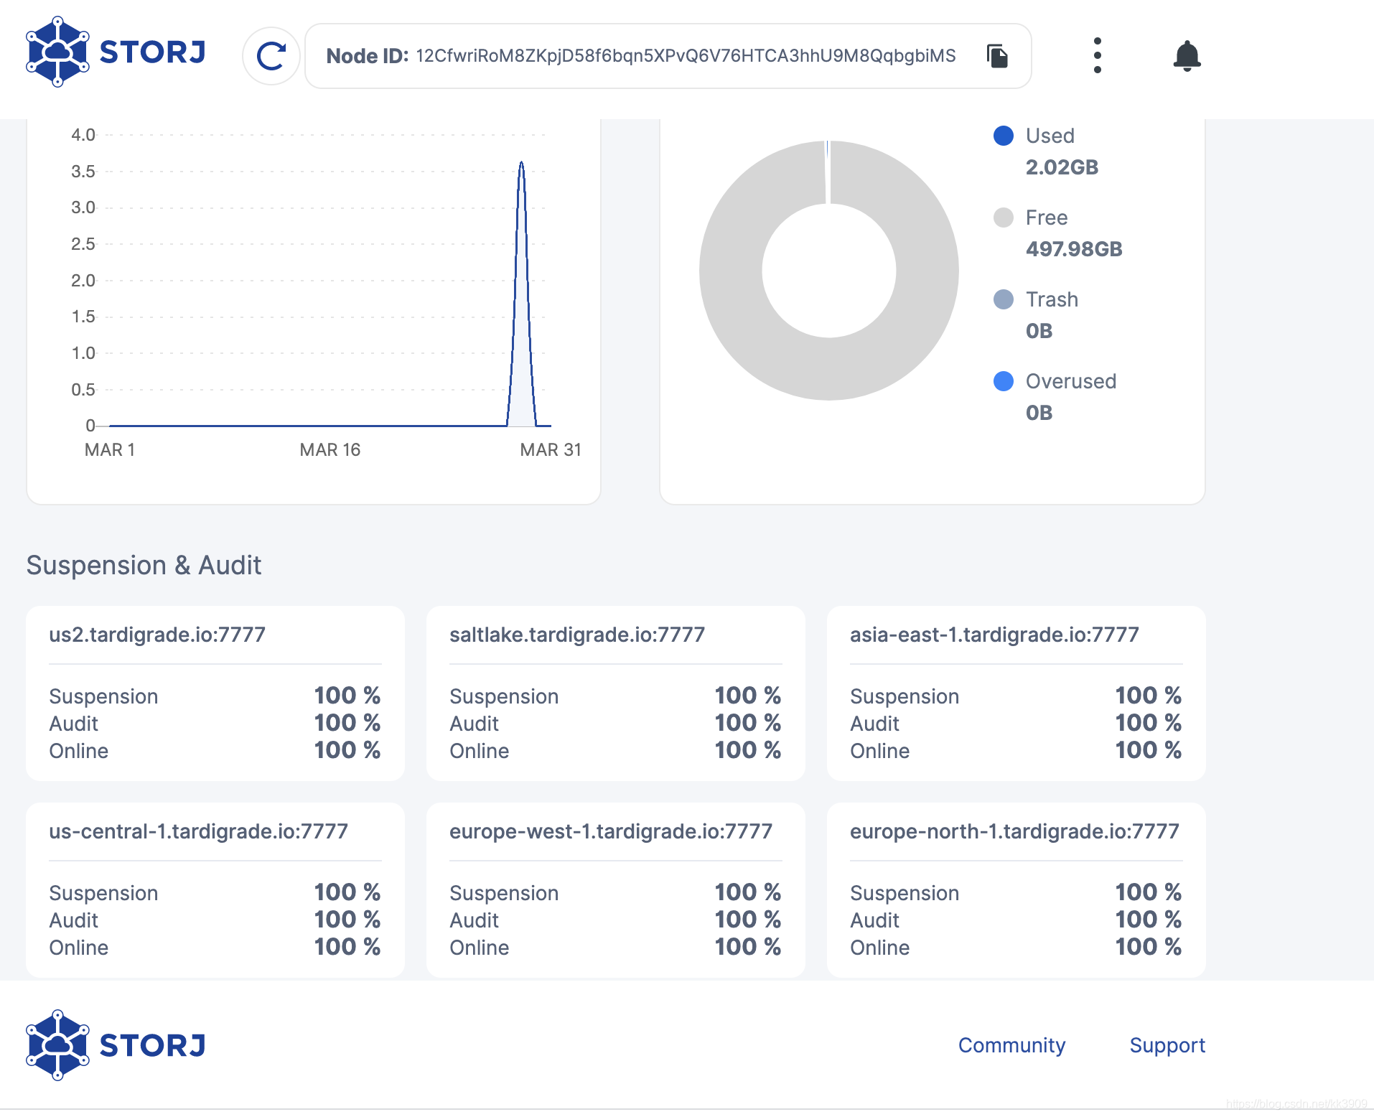Click the saltlake.tardigrade.io:7777 card title
This screenshot has height=1117, width=1374.
[577, 635]
